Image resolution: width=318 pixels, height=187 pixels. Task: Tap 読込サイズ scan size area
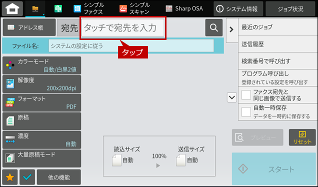[126, 156]
